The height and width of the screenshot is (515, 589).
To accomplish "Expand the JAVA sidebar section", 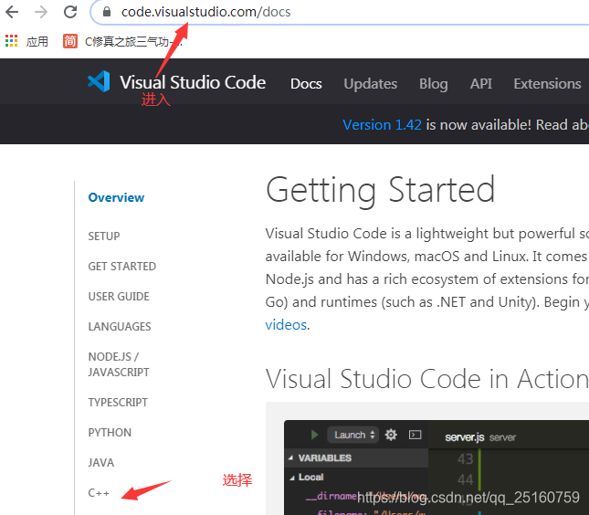I will [x=101, y=462].
